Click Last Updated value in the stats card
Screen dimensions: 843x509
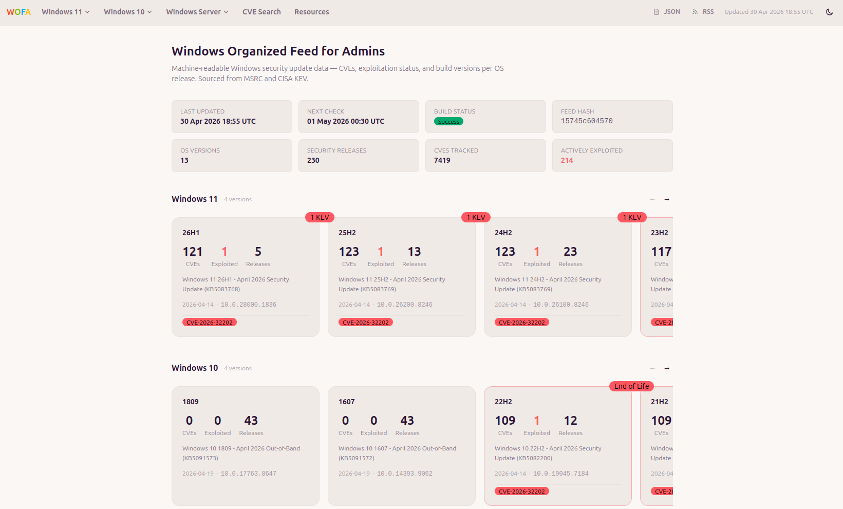point(218,121)
